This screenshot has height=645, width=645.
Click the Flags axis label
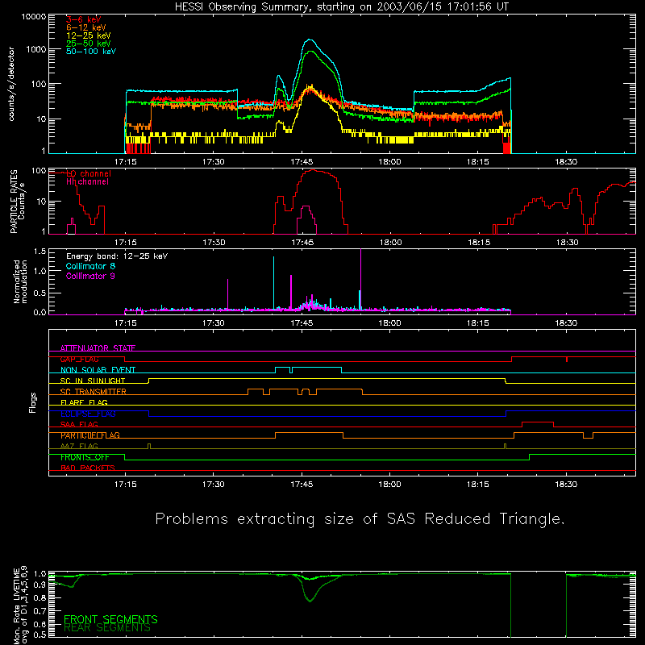(32, 402)
